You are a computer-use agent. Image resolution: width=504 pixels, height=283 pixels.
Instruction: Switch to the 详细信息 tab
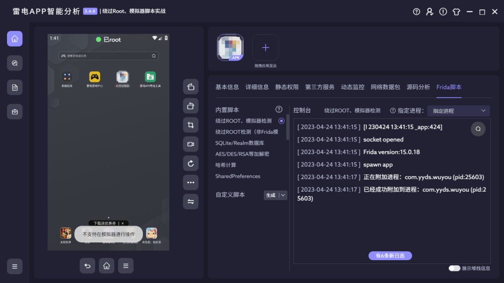point(257,87)
